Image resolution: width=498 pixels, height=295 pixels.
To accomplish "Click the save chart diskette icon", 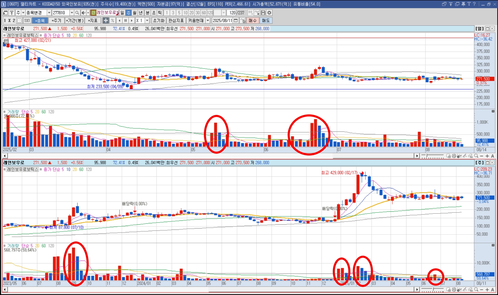I will coord(263,13).
